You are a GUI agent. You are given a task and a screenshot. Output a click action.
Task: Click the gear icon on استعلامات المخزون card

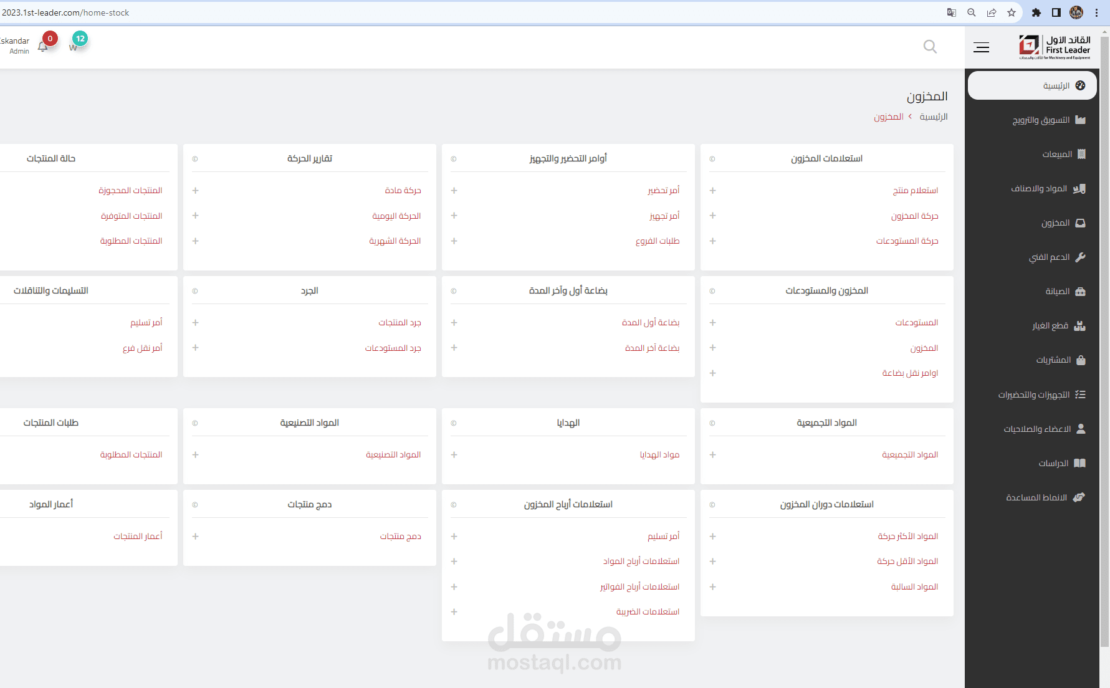point(712,159)
